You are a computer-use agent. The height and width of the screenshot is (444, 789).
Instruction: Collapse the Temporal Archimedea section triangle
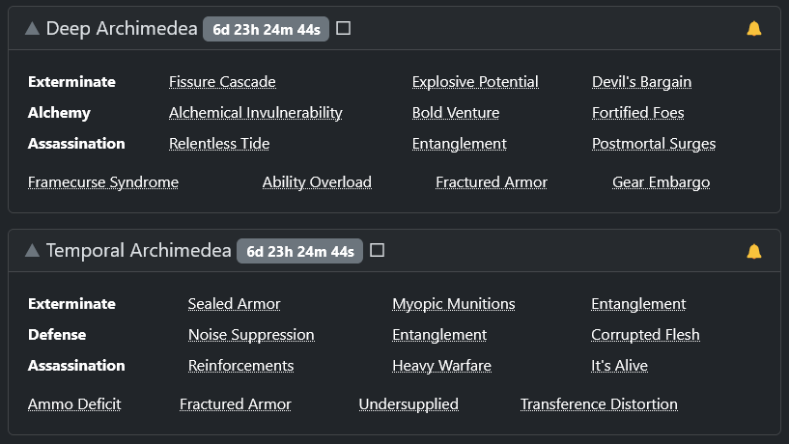coord(32,250)
